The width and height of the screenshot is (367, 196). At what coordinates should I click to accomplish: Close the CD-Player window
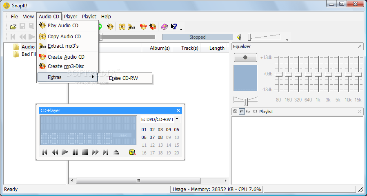(178, 110)
